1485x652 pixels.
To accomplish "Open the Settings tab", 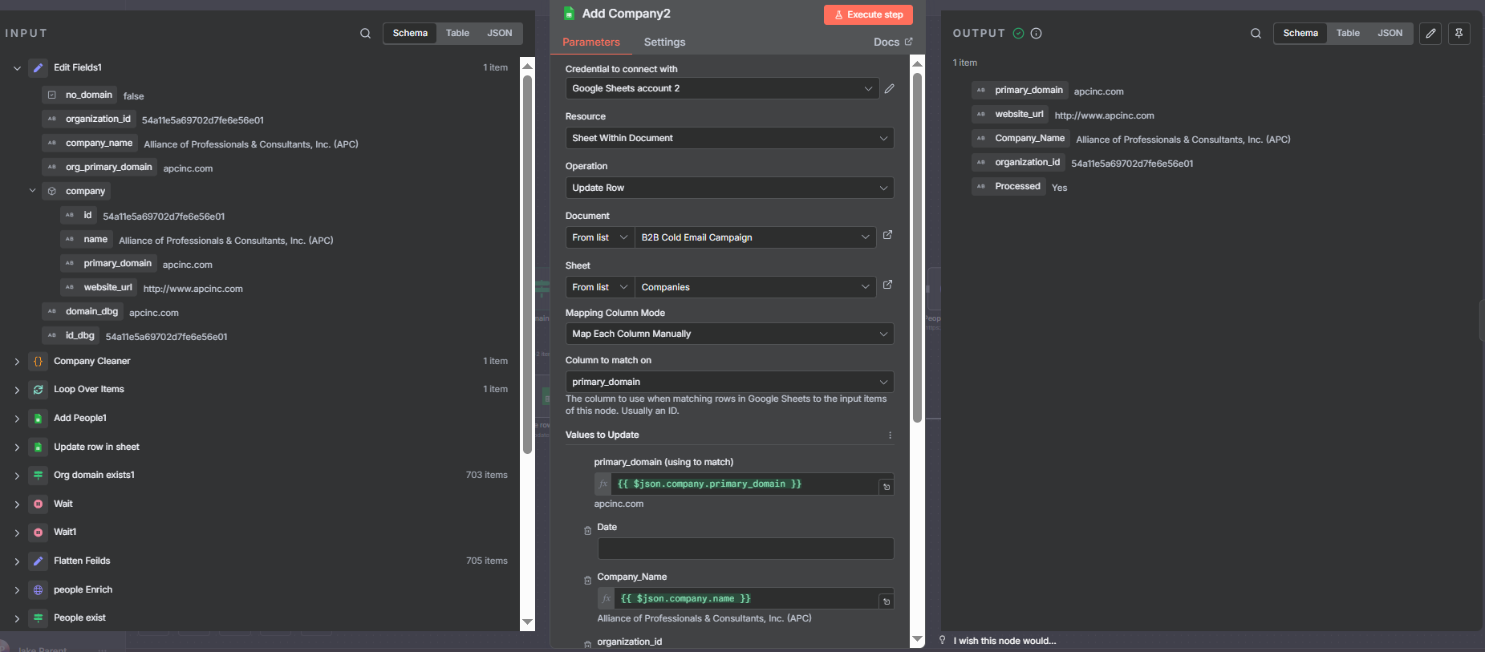I will point(664,43).
